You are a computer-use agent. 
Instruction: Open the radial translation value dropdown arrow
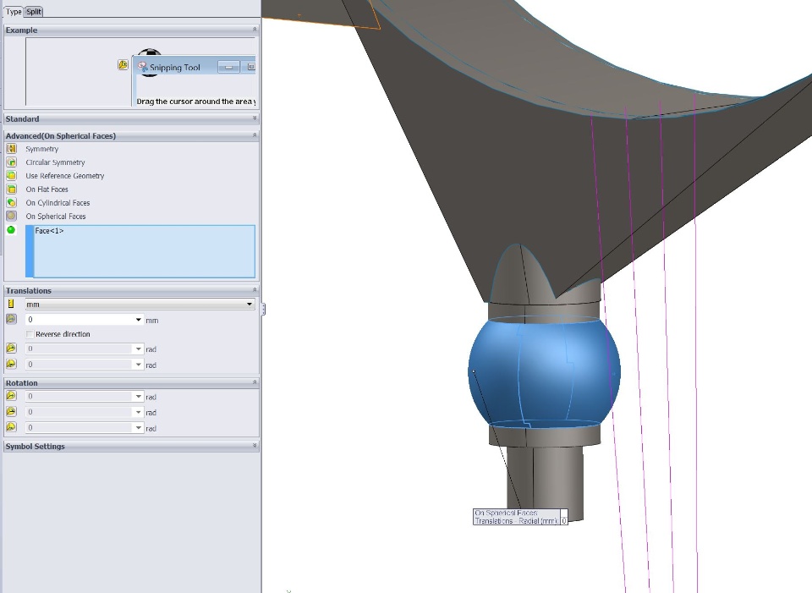(x=138, y=320)
